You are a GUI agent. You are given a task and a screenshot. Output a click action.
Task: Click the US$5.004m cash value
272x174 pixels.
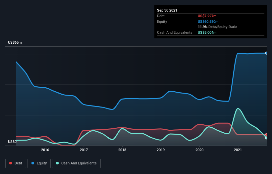(207, 32)
